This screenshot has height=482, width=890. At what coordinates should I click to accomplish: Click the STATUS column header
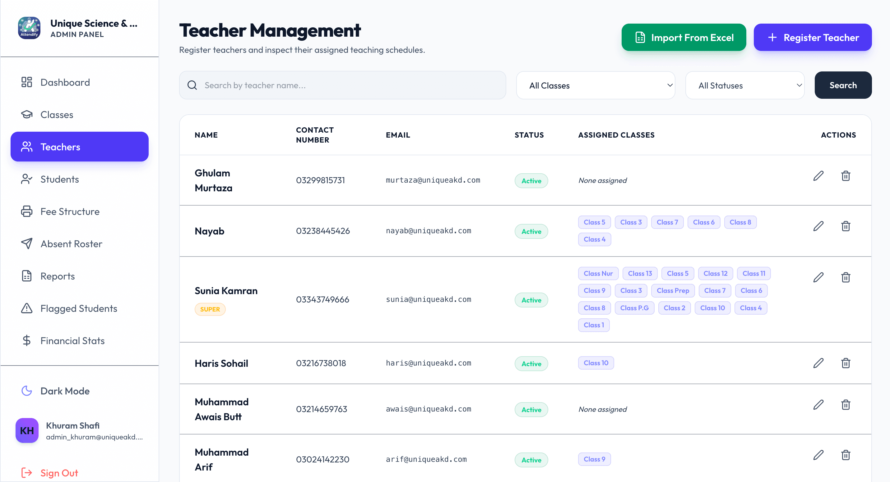pyautogui.click(x=529, y=135)
